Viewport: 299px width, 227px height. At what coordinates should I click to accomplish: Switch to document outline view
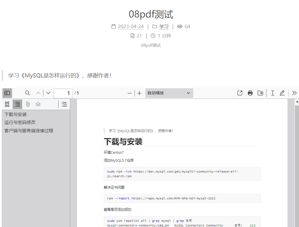pos(17,104)
